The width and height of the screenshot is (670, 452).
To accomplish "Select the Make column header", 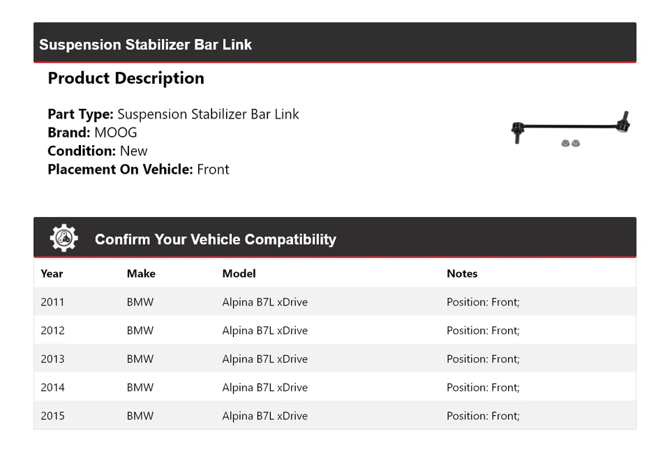I will 141,273.
